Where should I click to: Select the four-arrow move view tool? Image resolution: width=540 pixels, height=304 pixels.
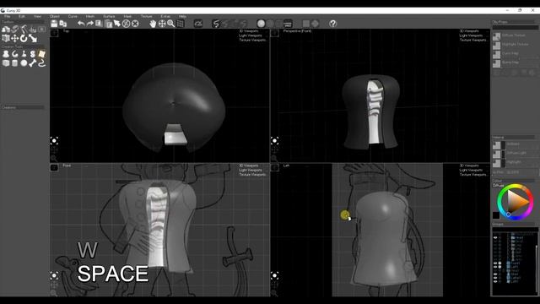pos(162,24)
